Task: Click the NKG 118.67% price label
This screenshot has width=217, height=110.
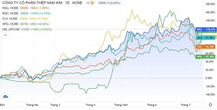Action: tap(206, 29)
